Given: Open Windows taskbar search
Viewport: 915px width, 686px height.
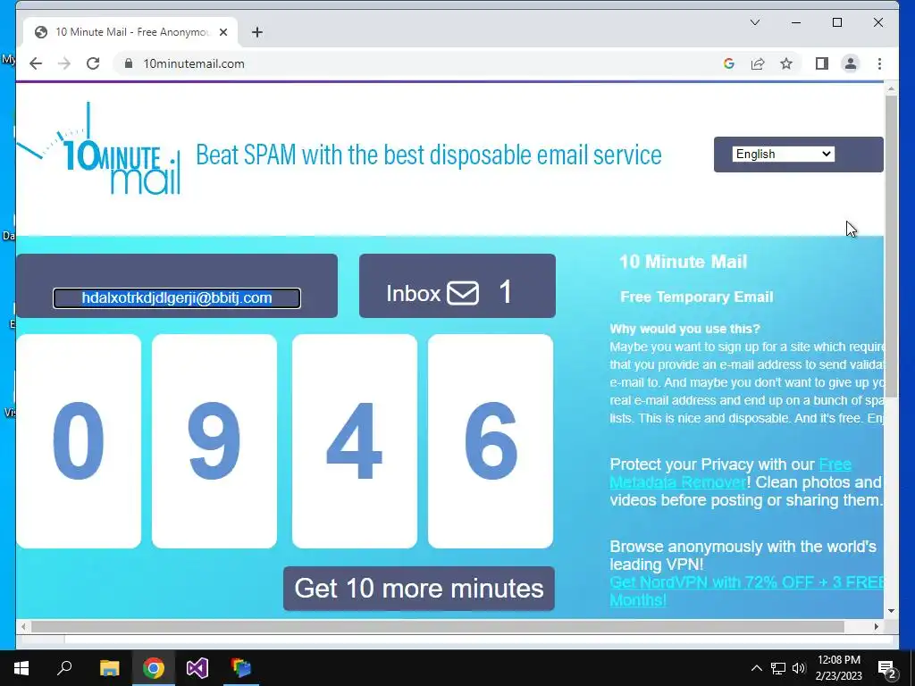Looking at the screenshot, I should [64, 668].
